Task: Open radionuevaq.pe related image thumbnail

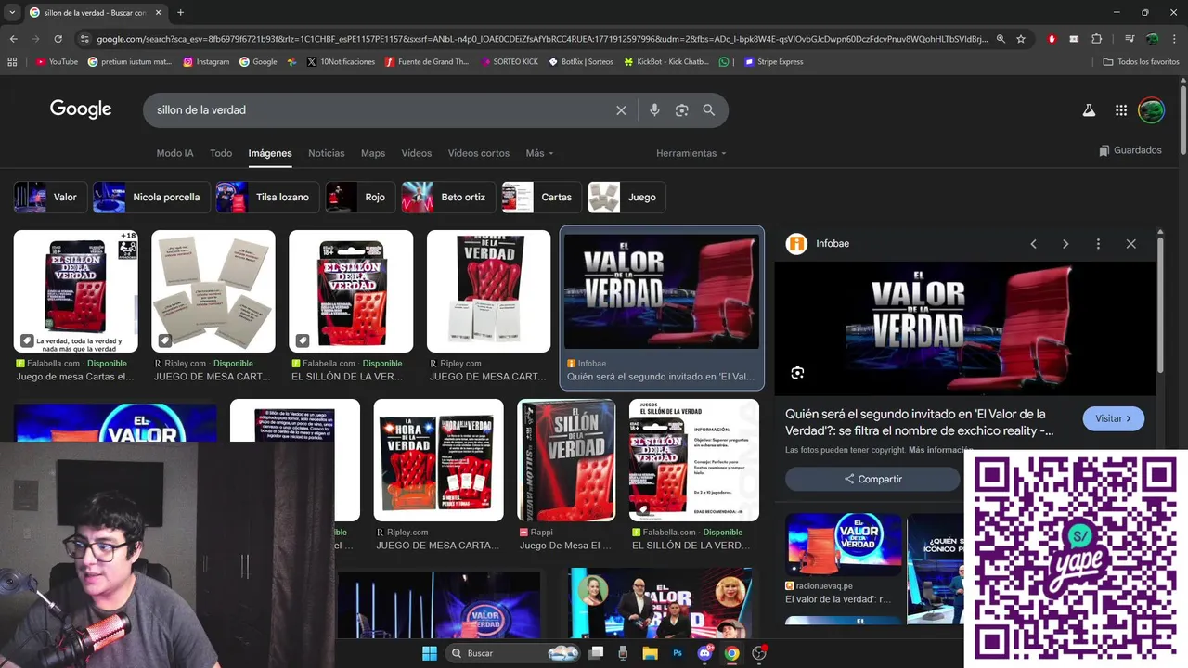Action: [844, 545]
